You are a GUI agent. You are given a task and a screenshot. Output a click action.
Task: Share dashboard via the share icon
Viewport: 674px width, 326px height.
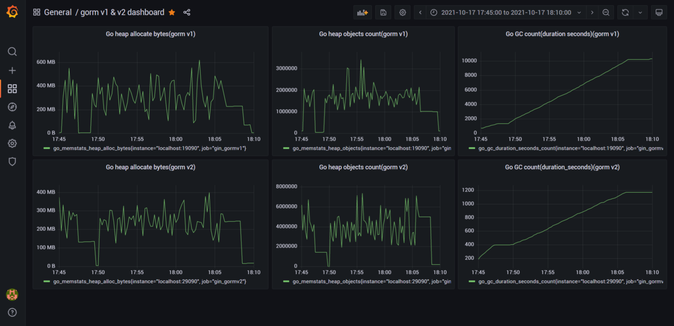click(x=187, y=12)
